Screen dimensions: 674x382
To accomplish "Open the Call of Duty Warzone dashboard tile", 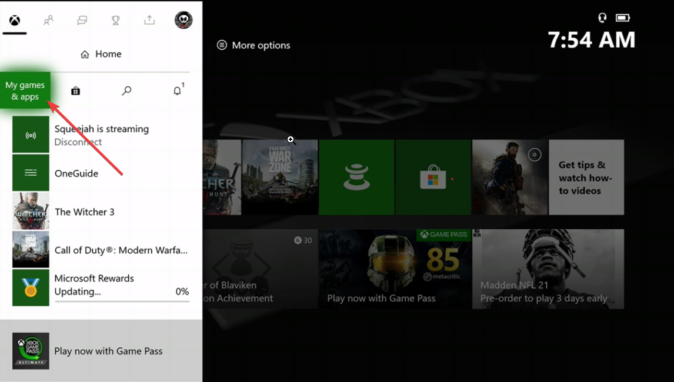I will point(280,177).
